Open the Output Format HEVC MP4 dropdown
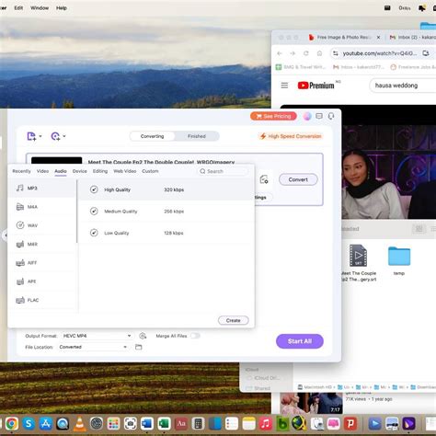Viewport: 436px width, 436px height. 97,336
